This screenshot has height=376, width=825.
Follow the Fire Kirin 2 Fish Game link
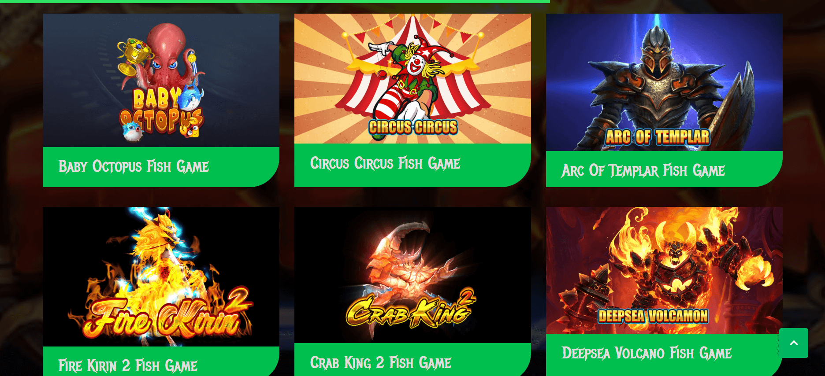click(x=128, y=366)
